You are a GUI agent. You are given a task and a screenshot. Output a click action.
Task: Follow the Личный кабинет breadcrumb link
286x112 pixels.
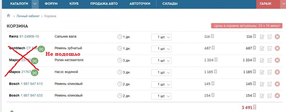(x=28, y=16)
